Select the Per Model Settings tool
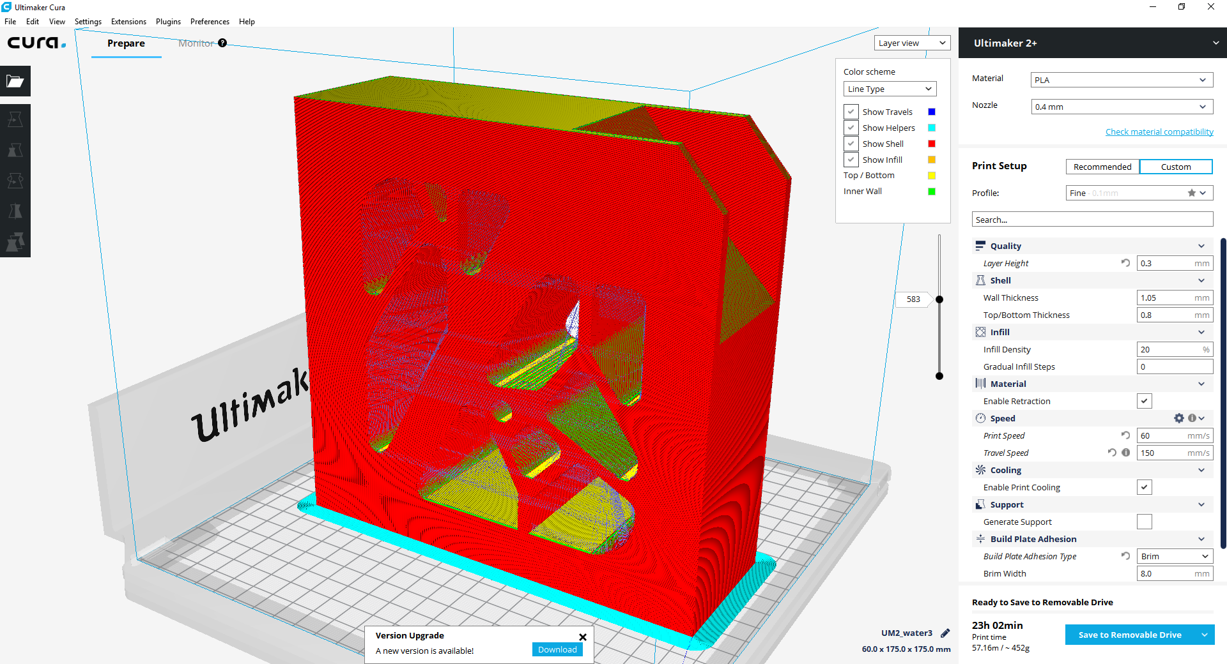Viewport: 1227px width, 664px height. click(x=15, y=242)
